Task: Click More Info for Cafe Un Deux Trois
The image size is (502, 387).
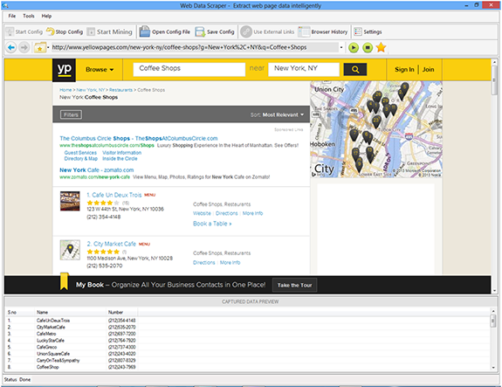Action: tap(252, 213)
